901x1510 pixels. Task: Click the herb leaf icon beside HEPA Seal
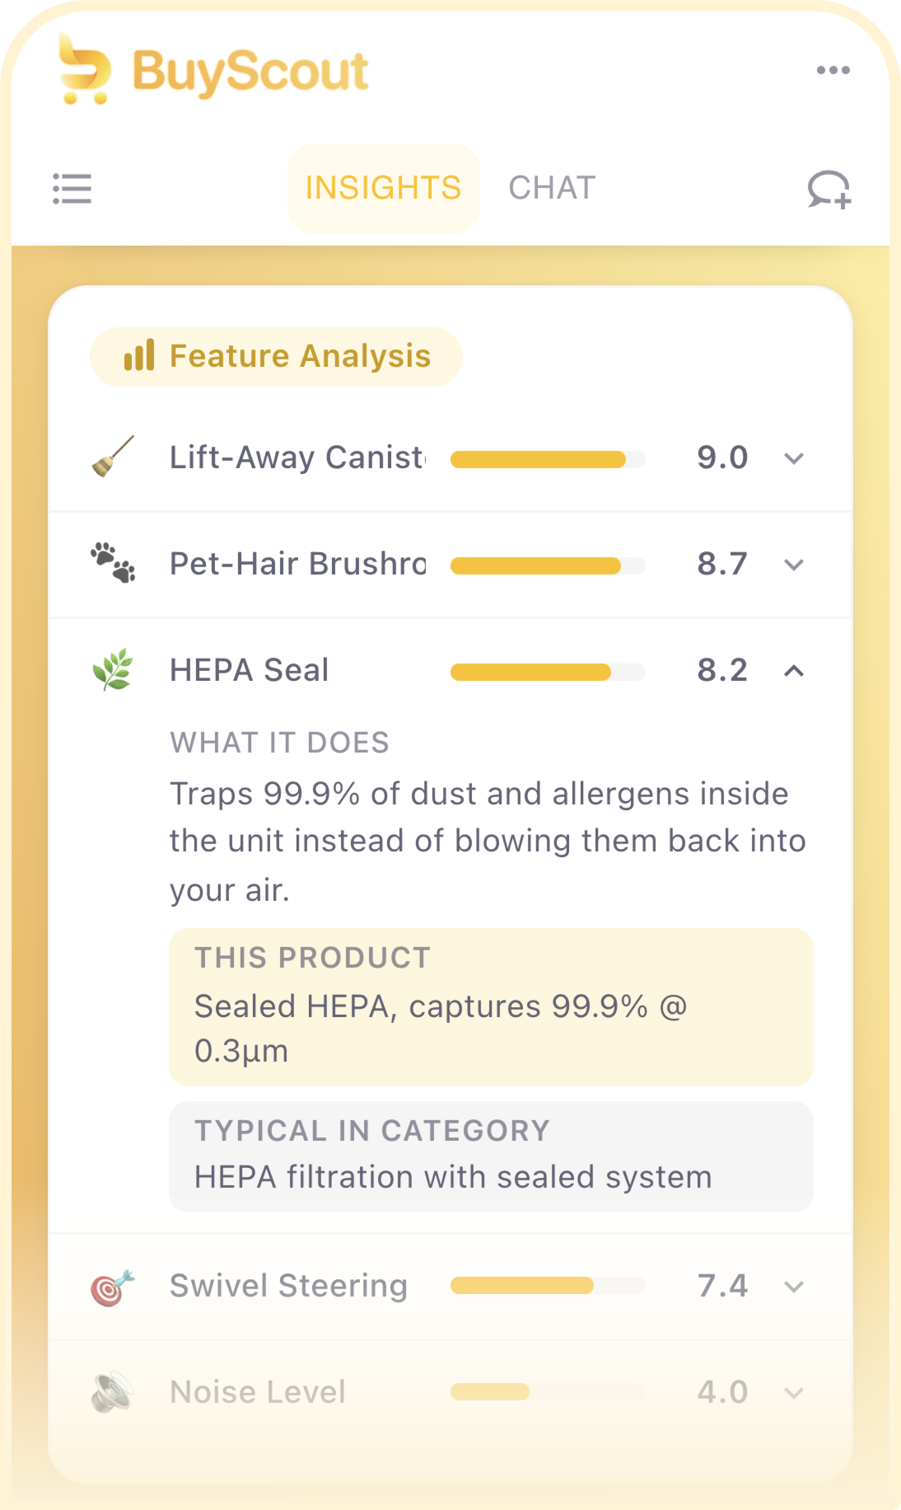[x=113, y=669]
